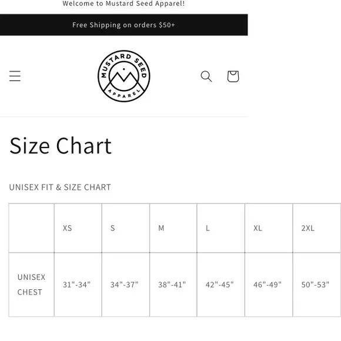Open the shopping cart bag icon

click(233, 76)
